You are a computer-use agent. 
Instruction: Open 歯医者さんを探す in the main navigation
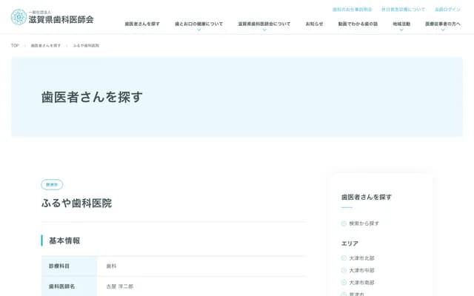[142, 24]
